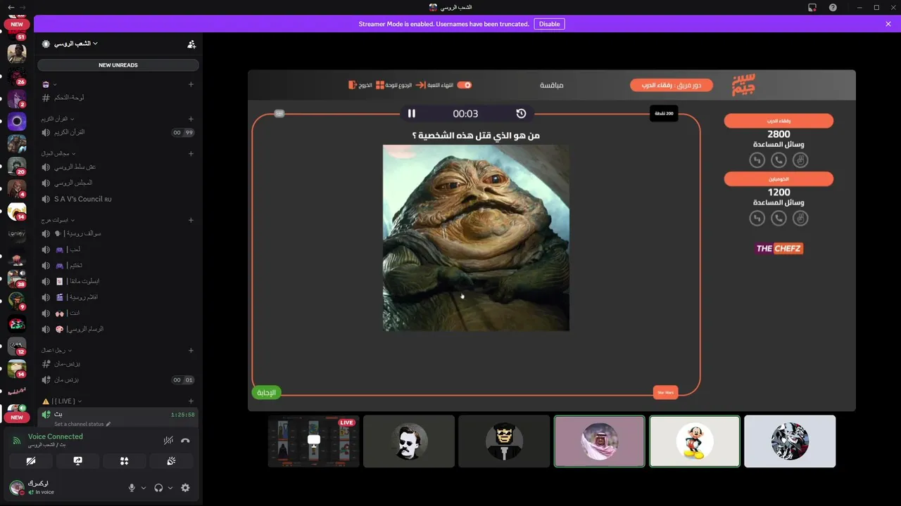
Task: Click the الخروج exit icon in game
Action: pyautogui.click(x=353, y=85)
